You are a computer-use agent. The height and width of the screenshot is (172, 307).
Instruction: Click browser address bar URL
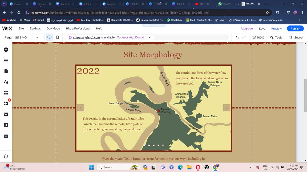click(x=120, y=13)
